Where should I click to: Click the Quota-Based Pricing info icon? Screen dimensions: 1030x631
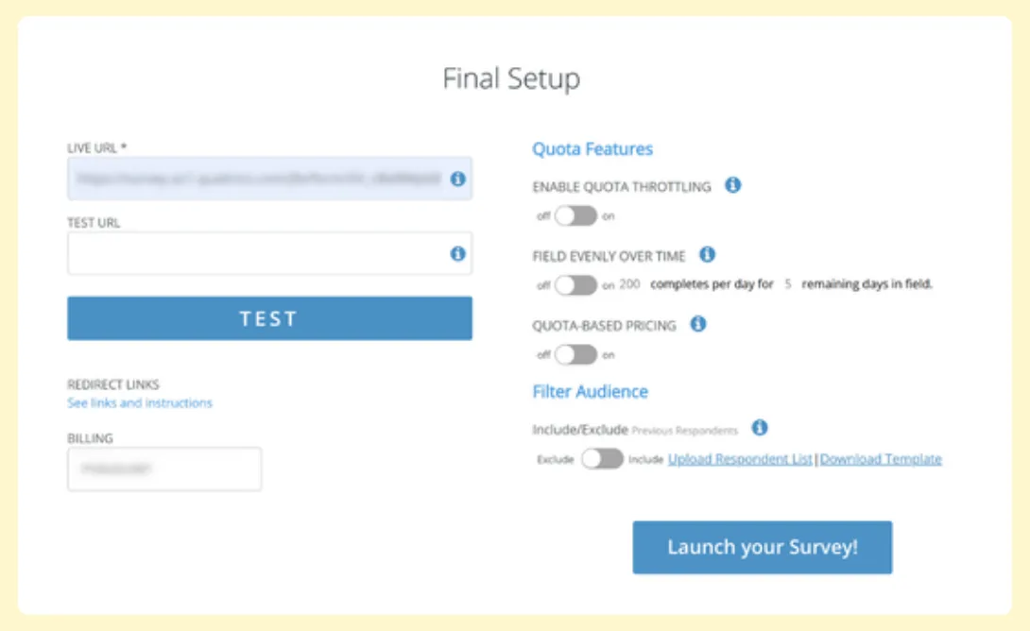[697, 325]
